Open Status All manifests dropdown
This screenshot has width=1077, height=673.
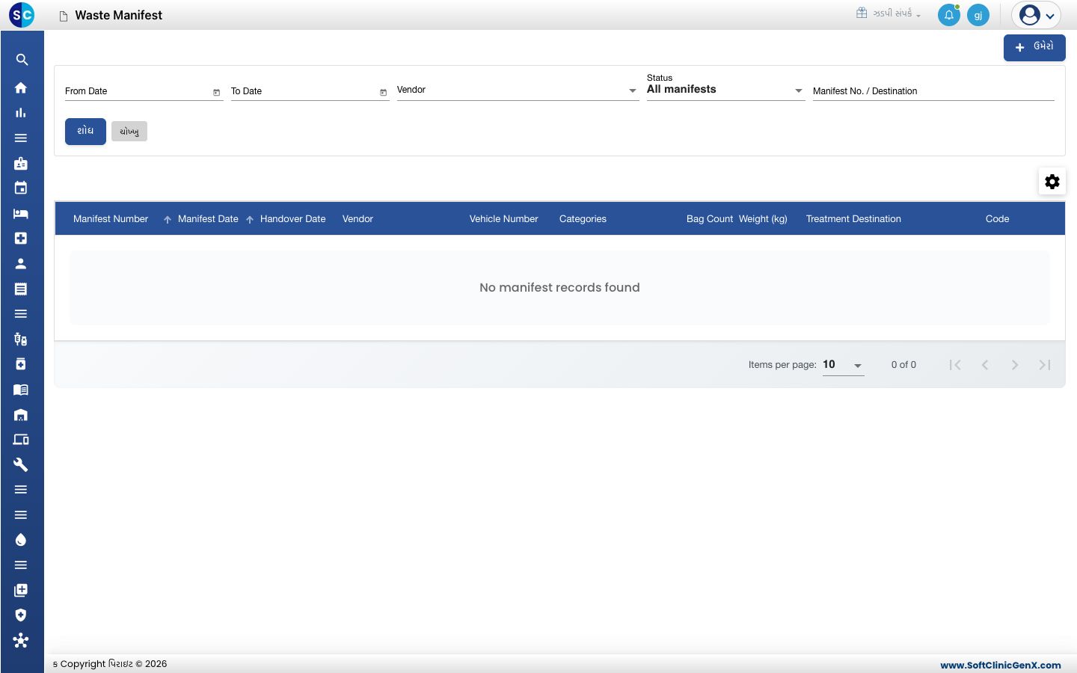(725, 88)
